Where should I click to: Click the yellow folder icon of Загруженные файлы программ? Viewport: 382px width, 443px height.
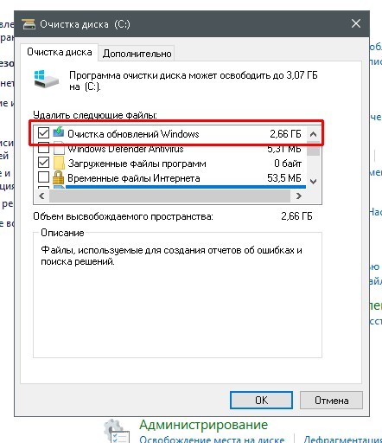59,163
